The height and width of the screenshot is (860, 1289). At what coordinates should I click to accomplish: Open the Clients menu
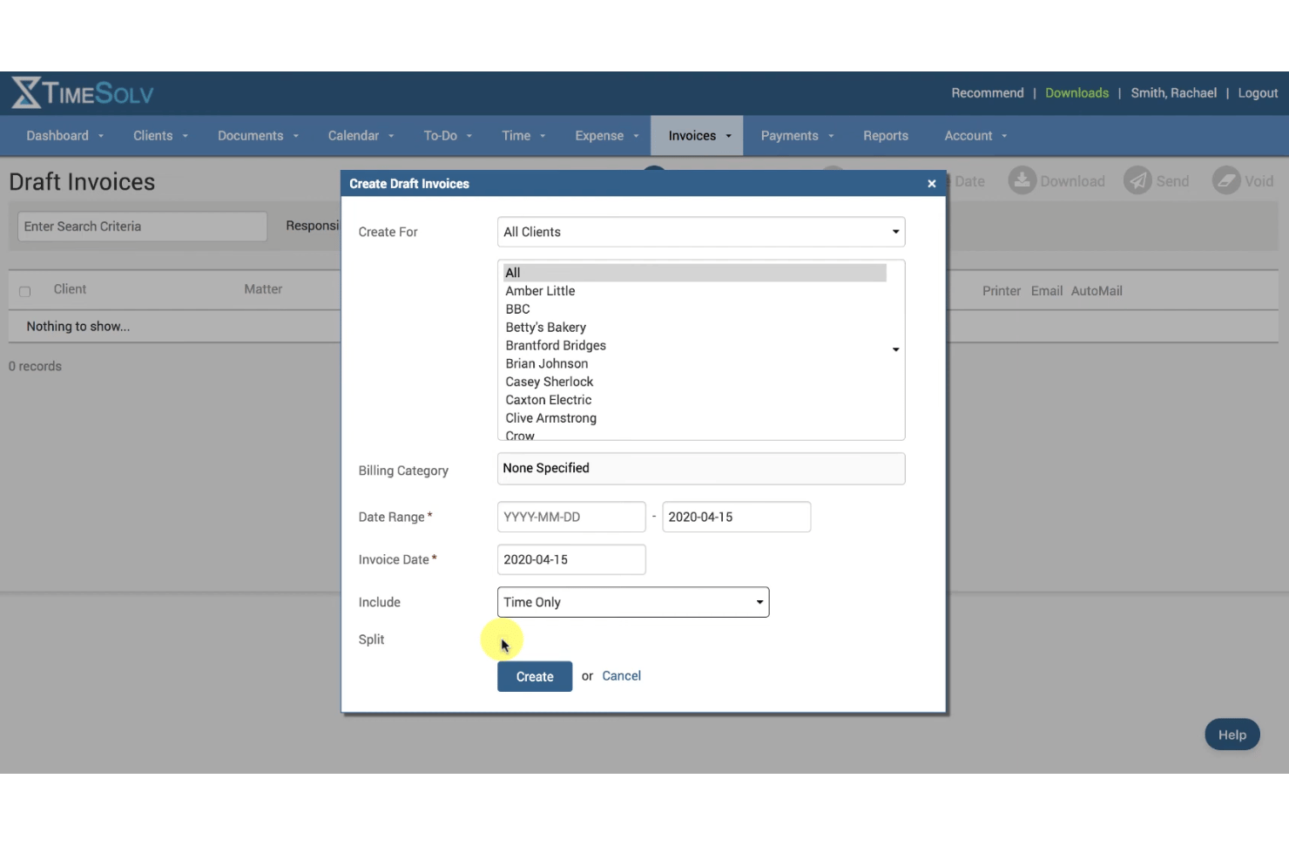[160, 136]
